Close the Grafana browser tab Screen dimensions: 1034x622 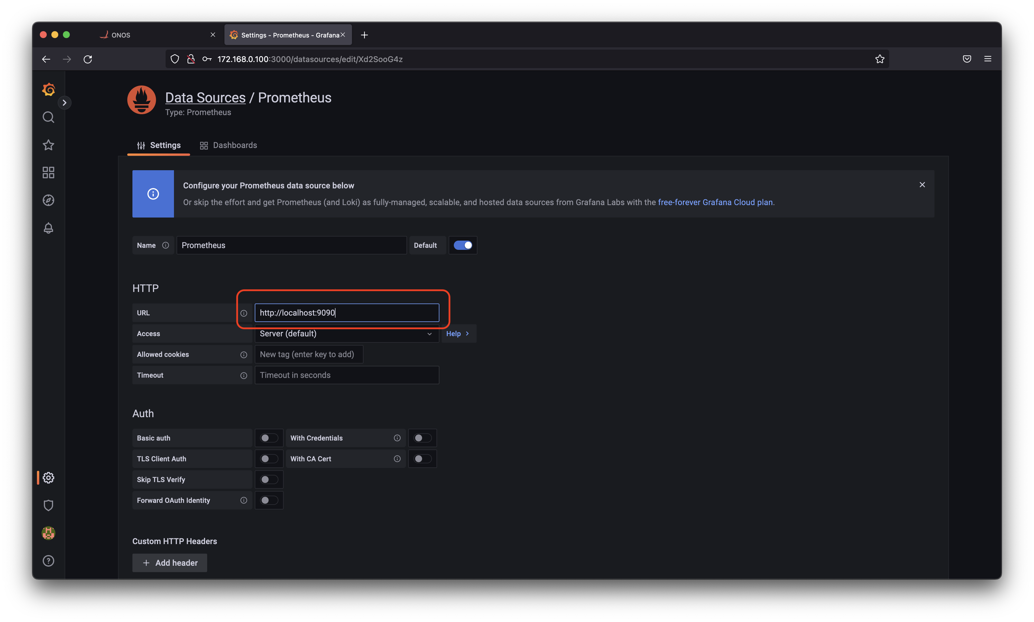[343, 35]
